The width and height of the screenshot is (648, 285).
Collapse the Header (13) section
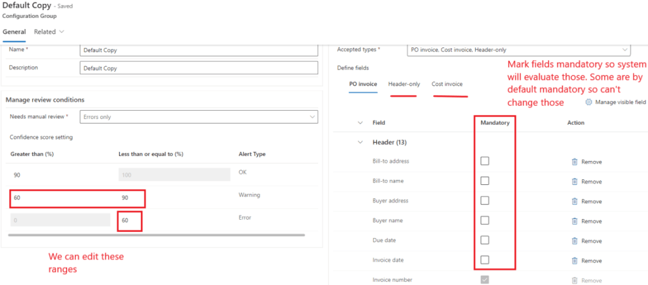coord(361,142)
